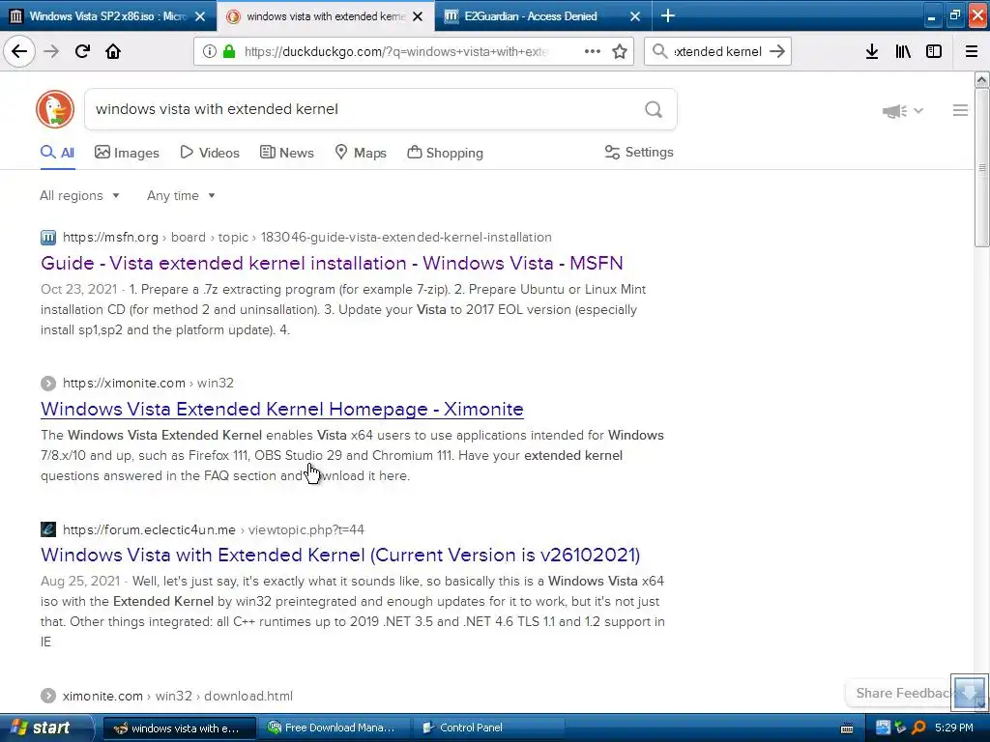Select the Shopping results tab
The width and height of the screenshot is (990, 742).
445,153
